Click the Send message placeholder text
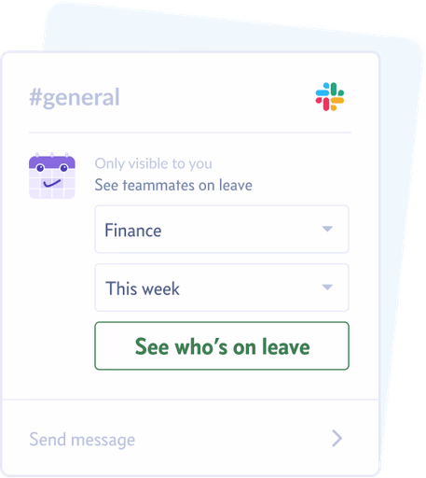Screen dimensions: 426x478 coord(82,440)
